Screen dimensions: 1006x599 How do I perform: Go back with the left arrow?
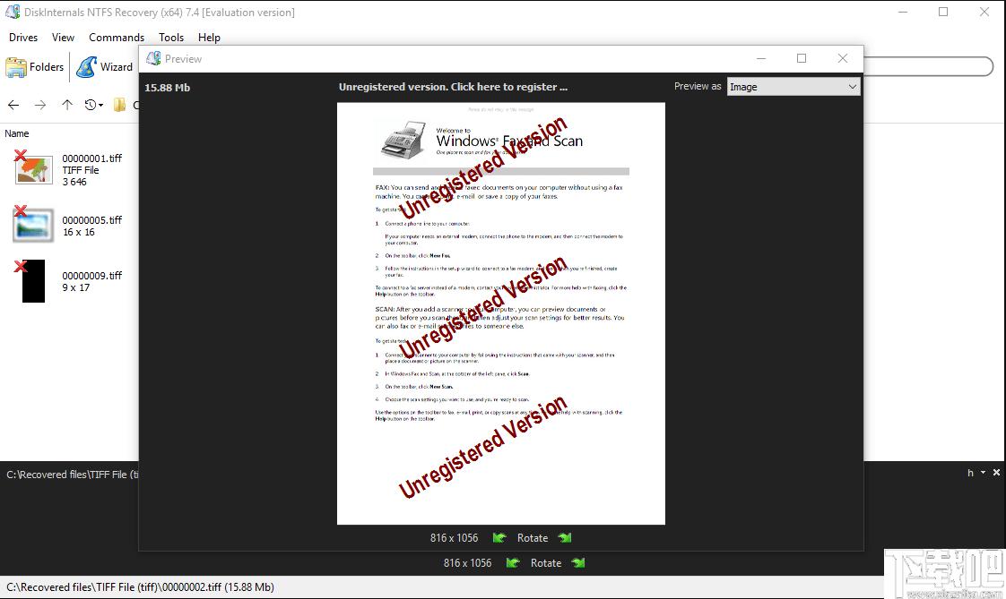[x=13, y=105]
